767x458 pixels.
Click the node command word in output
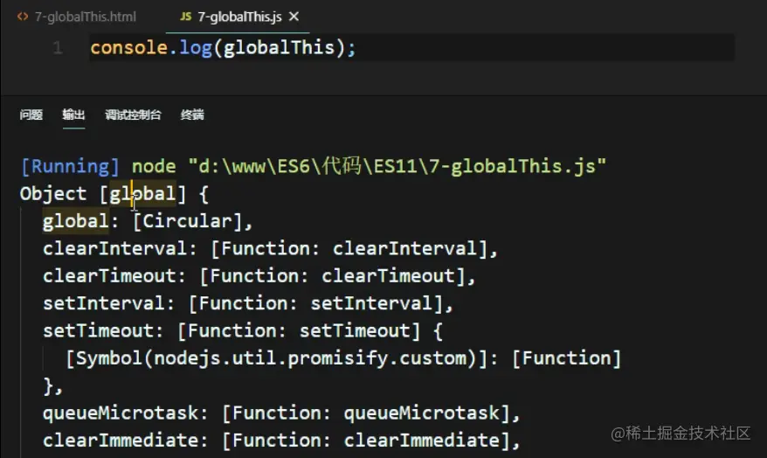pyautogui.click(x=154, y=166)
